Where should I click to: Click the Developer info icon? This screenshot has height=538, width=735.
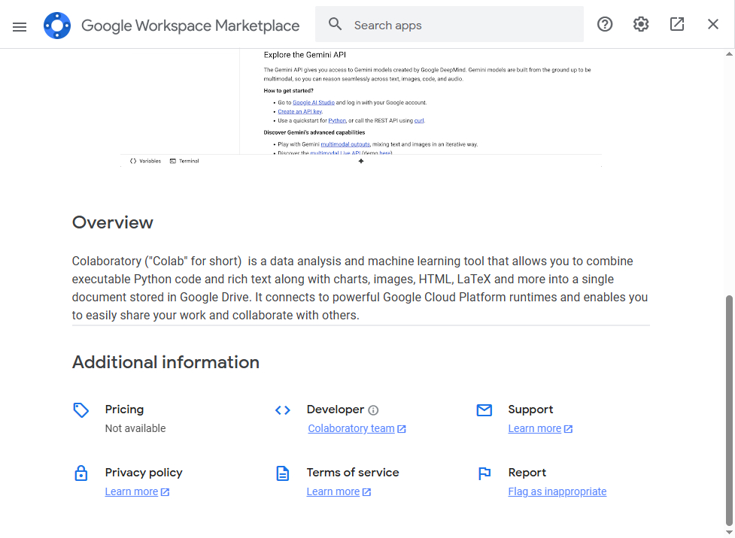pos(373,410)
